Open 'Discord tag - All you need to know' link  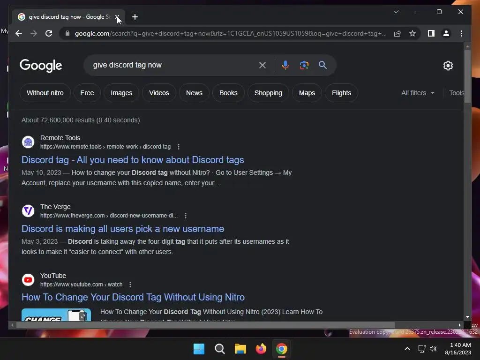tap(133, 160)
